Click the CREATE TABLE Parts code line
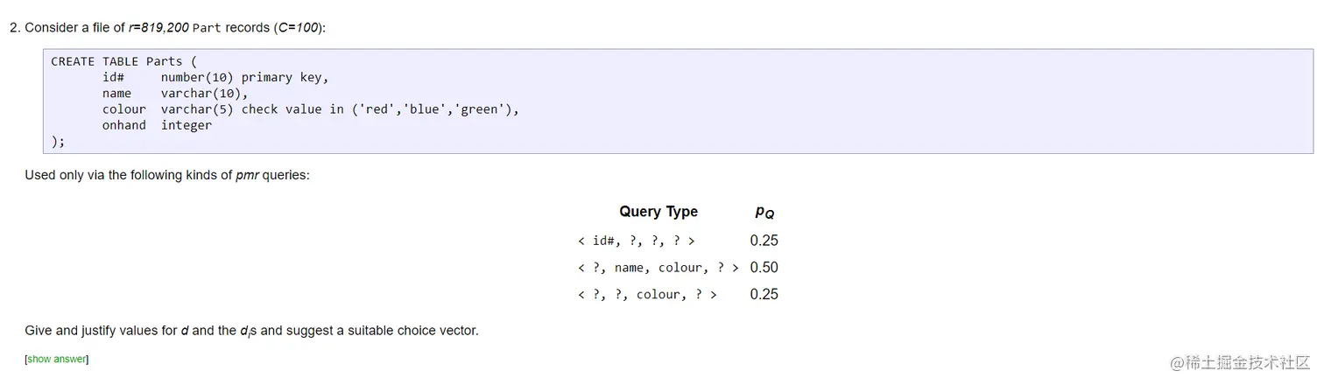1324x385 pixels. pyautogui.click(x=116, y=61)
